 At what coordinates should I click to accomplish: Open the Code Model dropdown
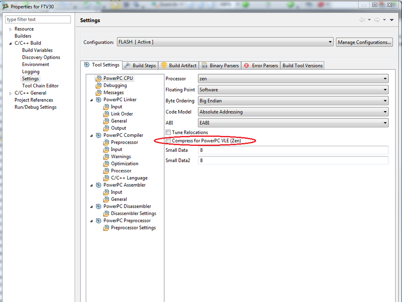click(293, 112)
